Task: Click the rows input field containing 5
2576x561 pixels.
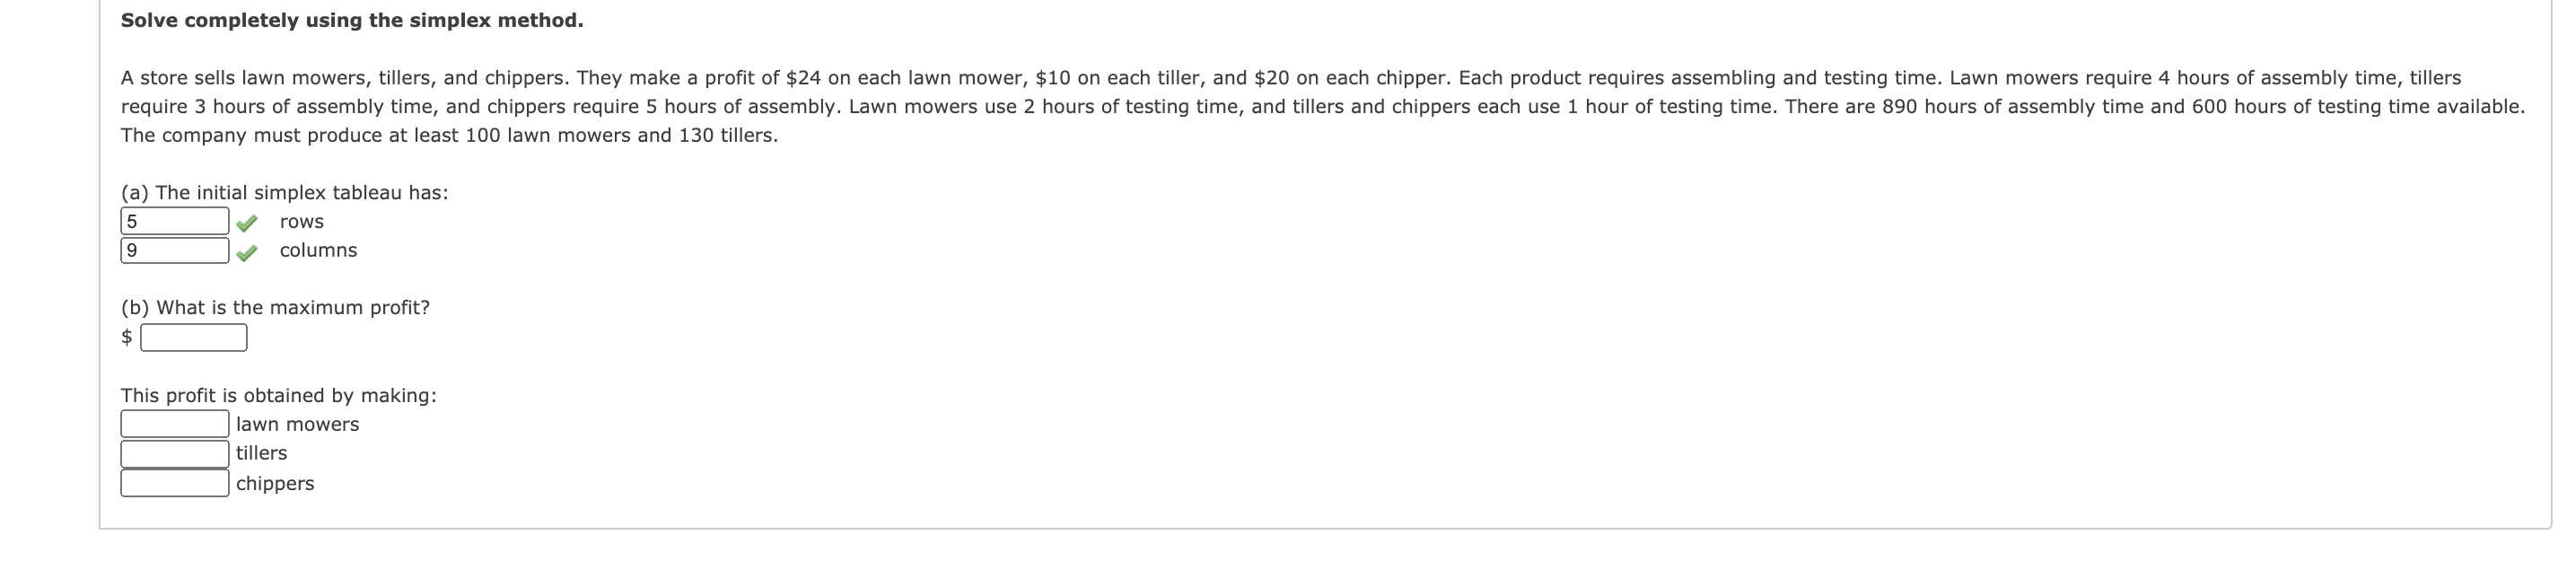Action: [x=175, y=221]
